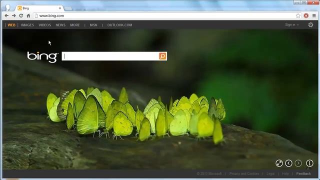Click the © 2013 Microsoft footer text

click(209, 173)
